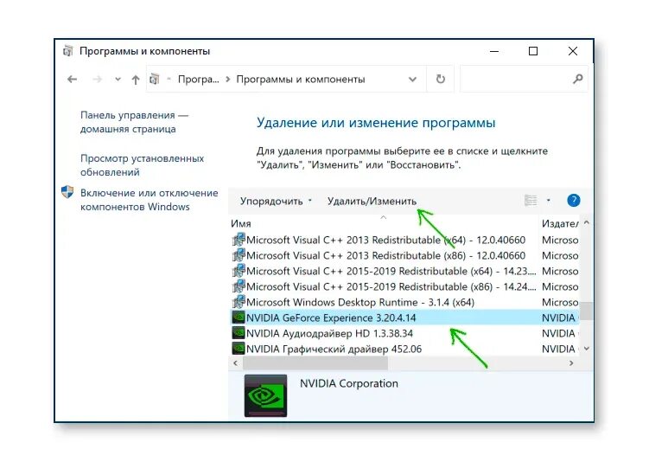Open 'Панель управления — домашняя страница' link
649x462 pixels.
(x=134, y=122)
